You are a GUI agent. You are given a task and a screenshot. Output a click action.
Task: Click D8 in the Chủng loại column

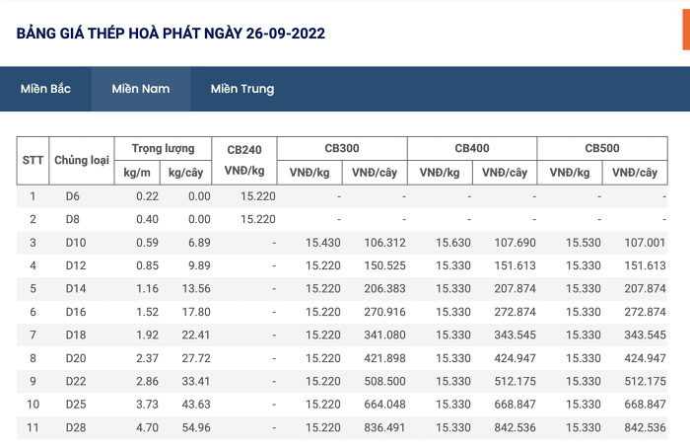73,219
